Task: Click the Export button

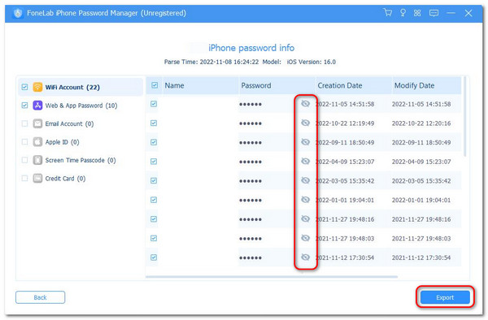Action: click(x=445, y=297)
